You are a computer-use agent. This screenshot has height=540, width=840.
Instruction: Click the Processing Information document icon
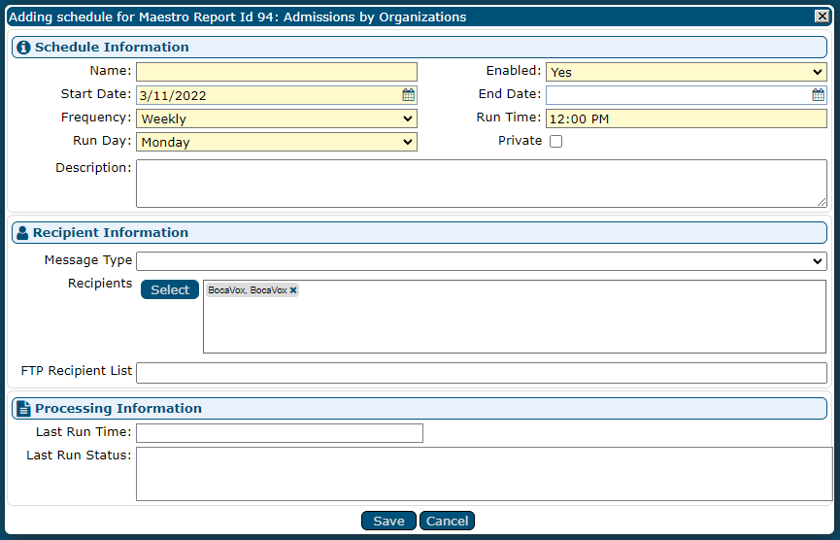click(24, 409)
